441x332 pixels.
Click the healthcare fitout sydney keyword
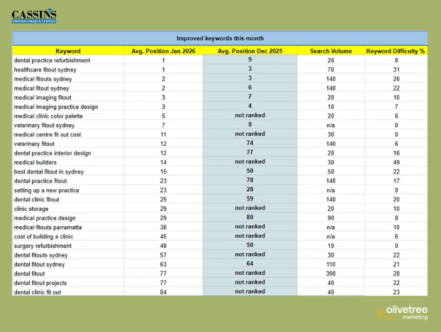point(45,70)
